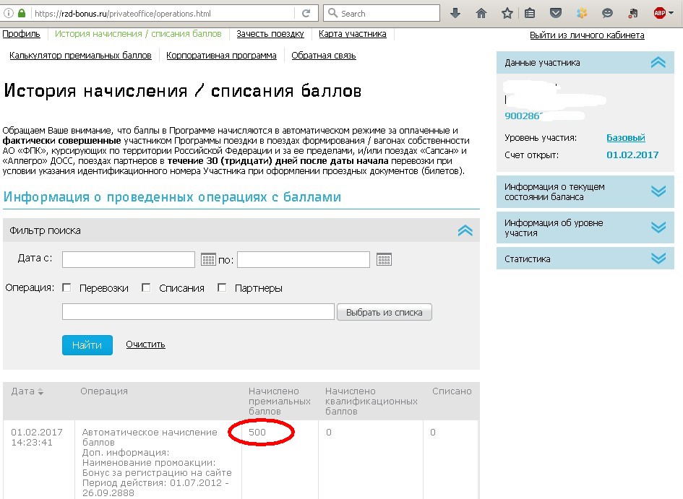This screenshot has width=683, height=499.
Task: Bookmark this page with the star icon
Action: point(507,13)
